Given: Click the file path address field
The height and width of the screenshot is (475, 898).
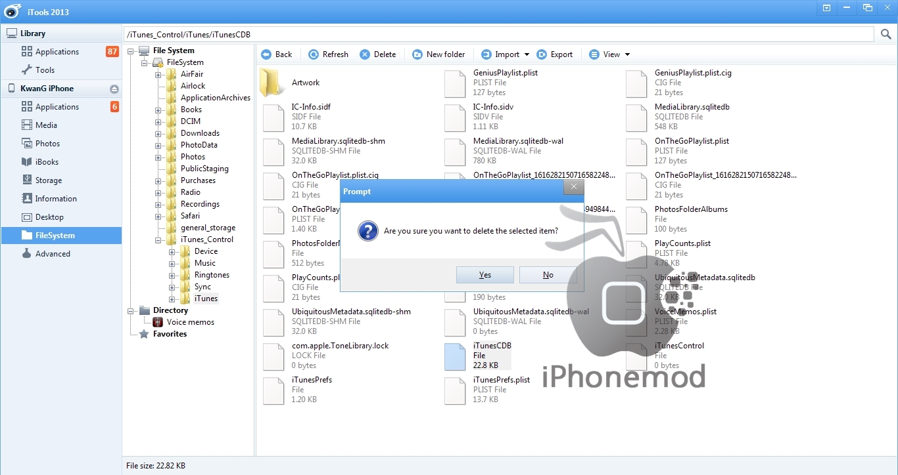Looking at the screenshot, I should 498,34.
